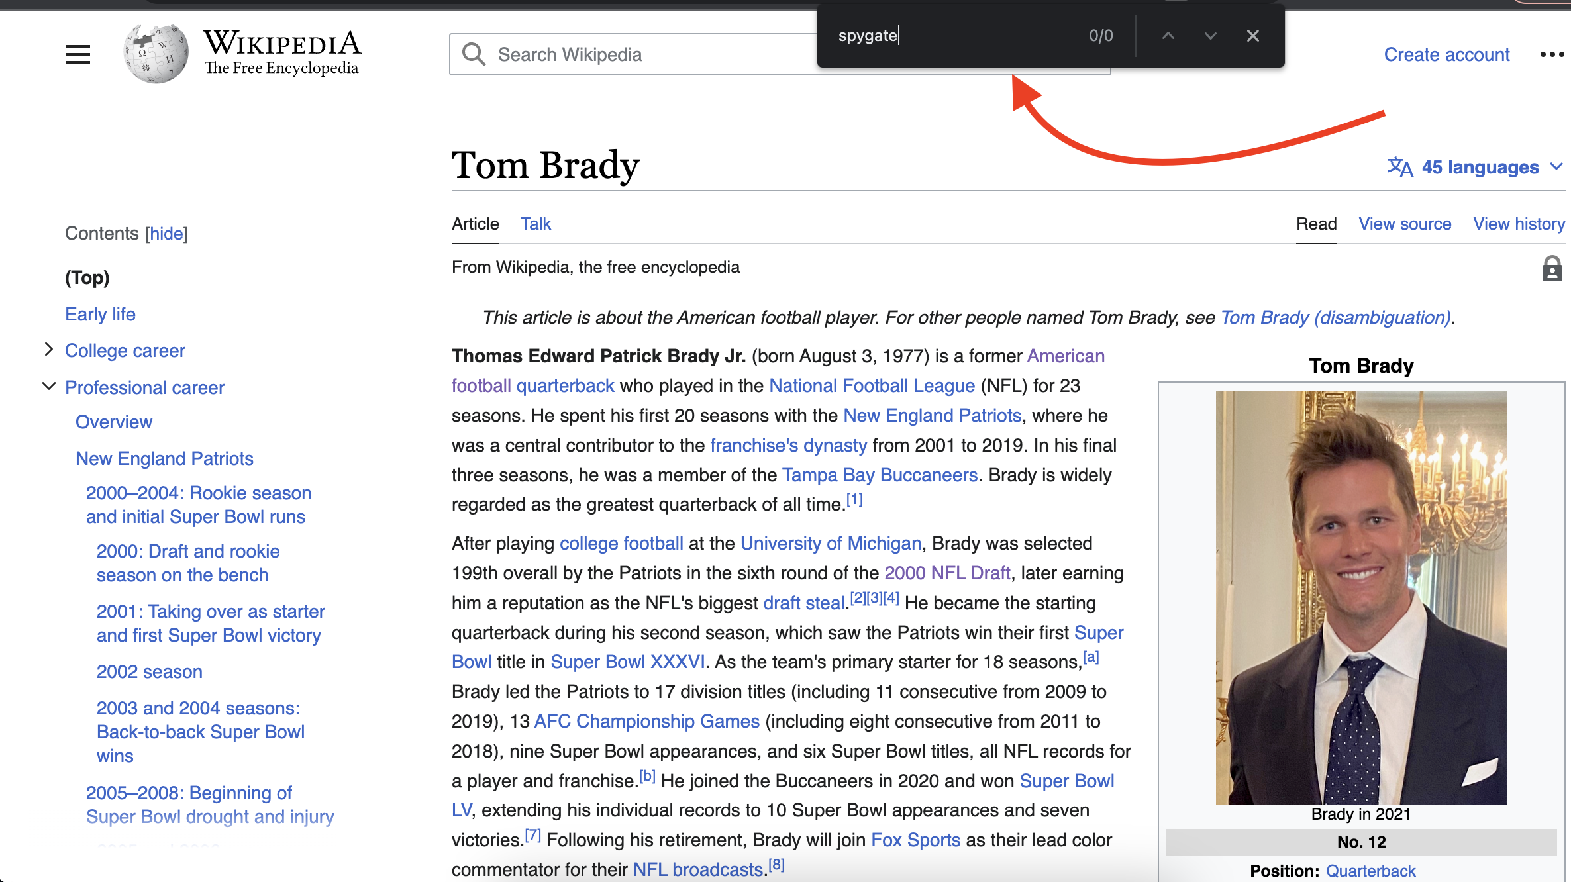The height and width of the screenshot is (882, 1571).
Task: Hide the Contents sidebar
Action: point(167,233)
